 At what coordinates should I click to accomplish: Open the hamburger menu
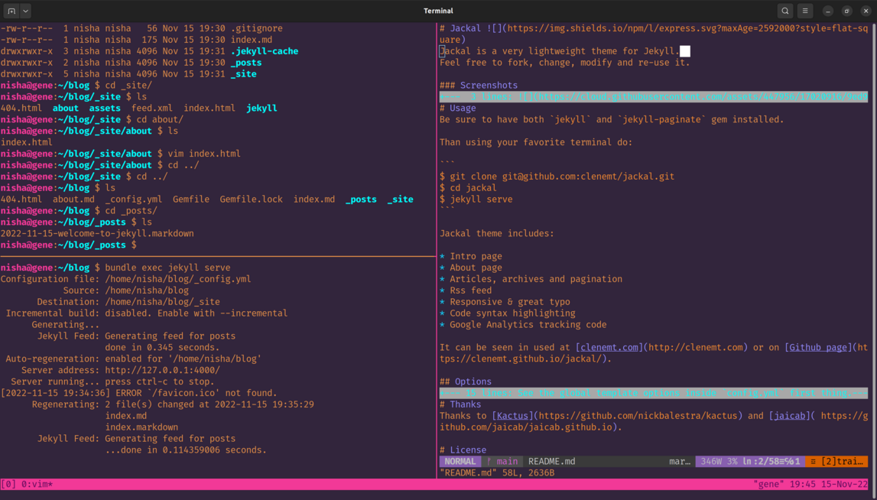805,11
